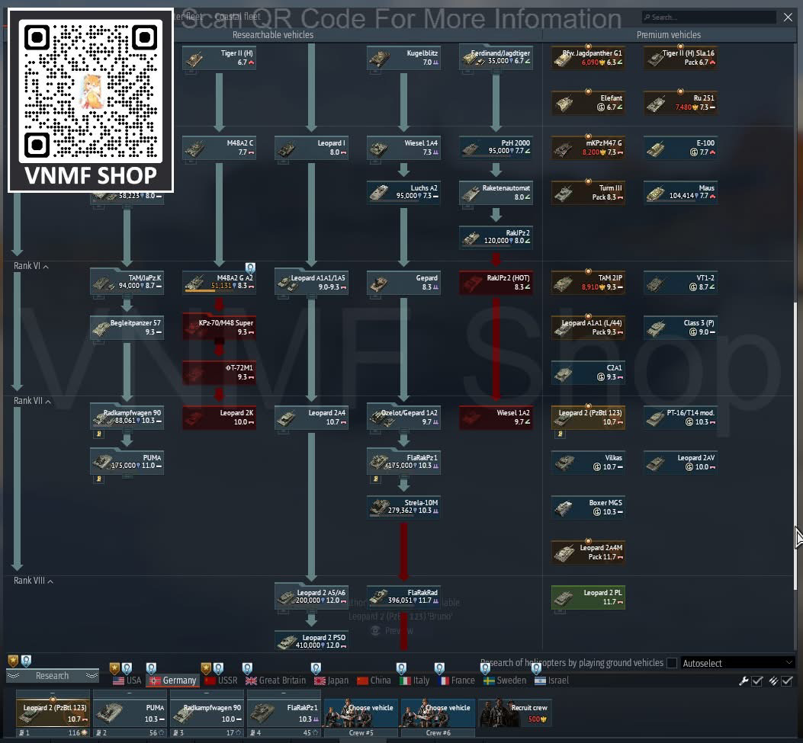Select the Wiesel 1A4 vehicle
The width and height of the screenshot is (803, 743).
tap(403, 148)
